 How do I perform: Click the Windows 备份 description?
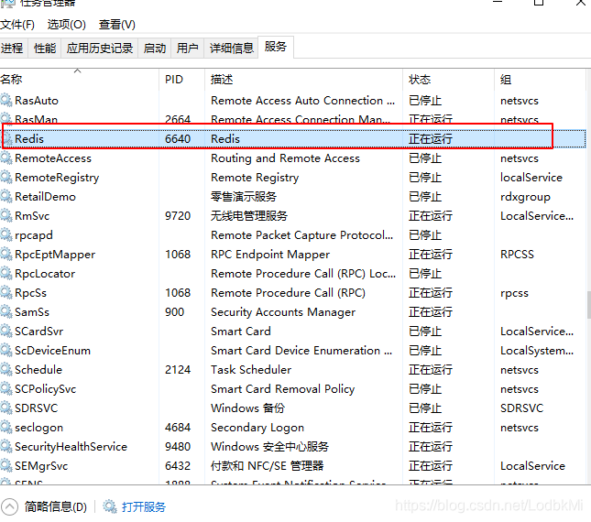(x=247, y=408)
